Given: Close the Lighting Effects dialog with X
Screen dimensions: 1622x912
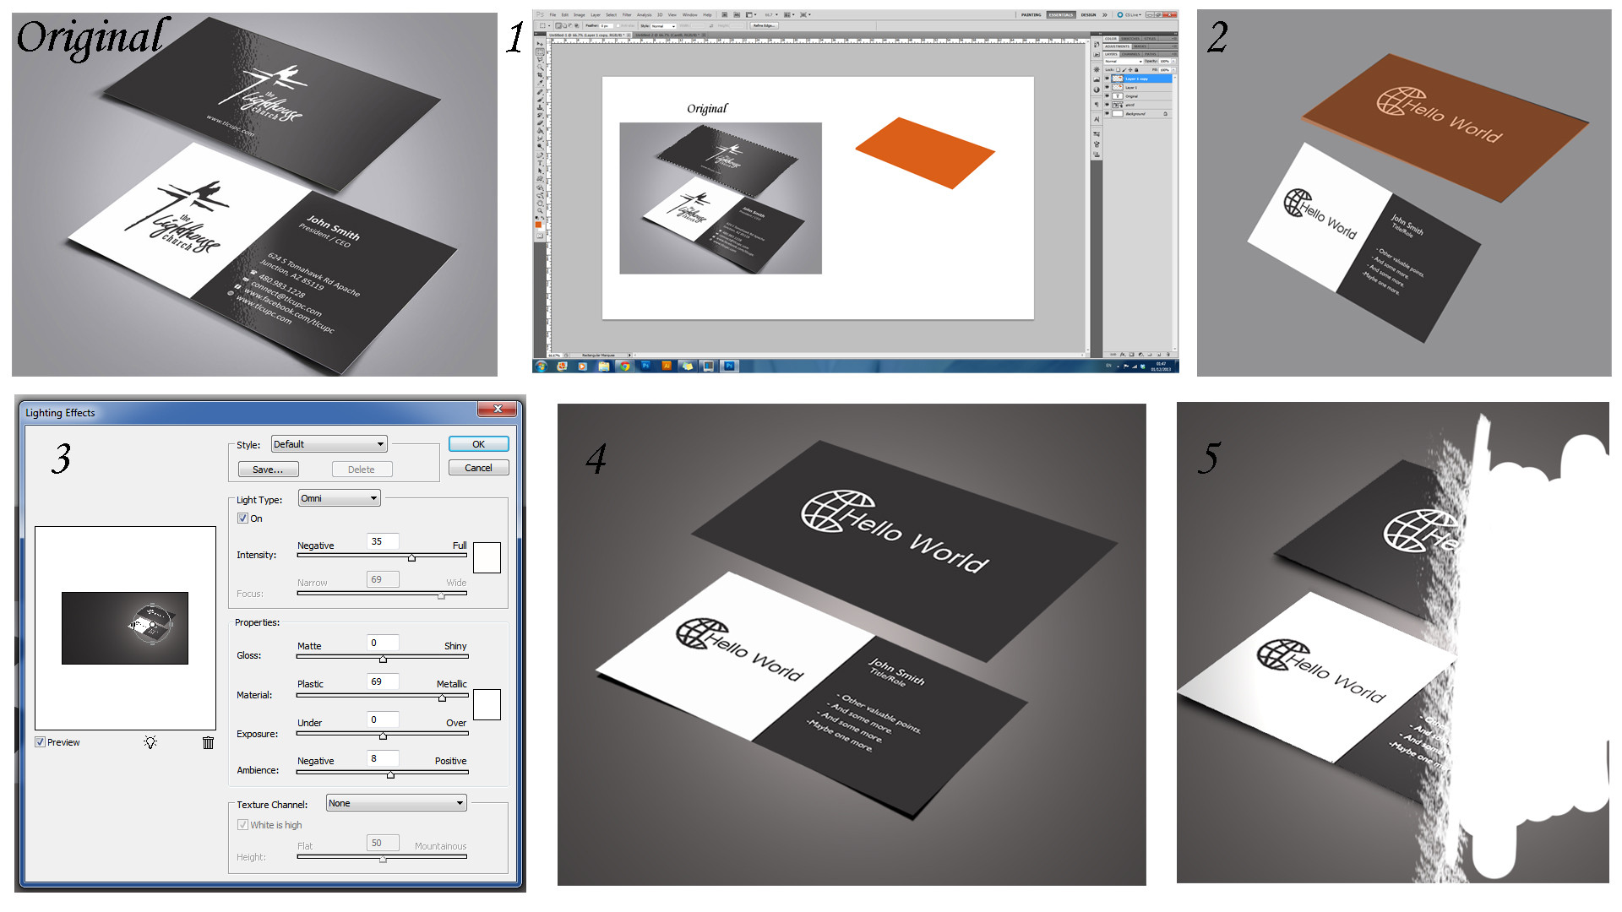Looking at the screenshot, I should 498,409.
